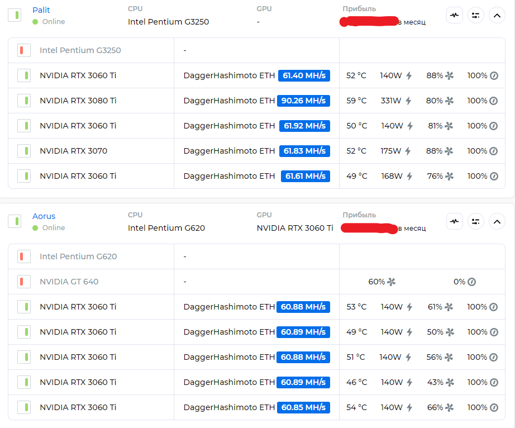Viewport: 515px width, 428px height.
Task: Click the power bolt icon in the 61.40 MH/s row
Action: [409, 76]
